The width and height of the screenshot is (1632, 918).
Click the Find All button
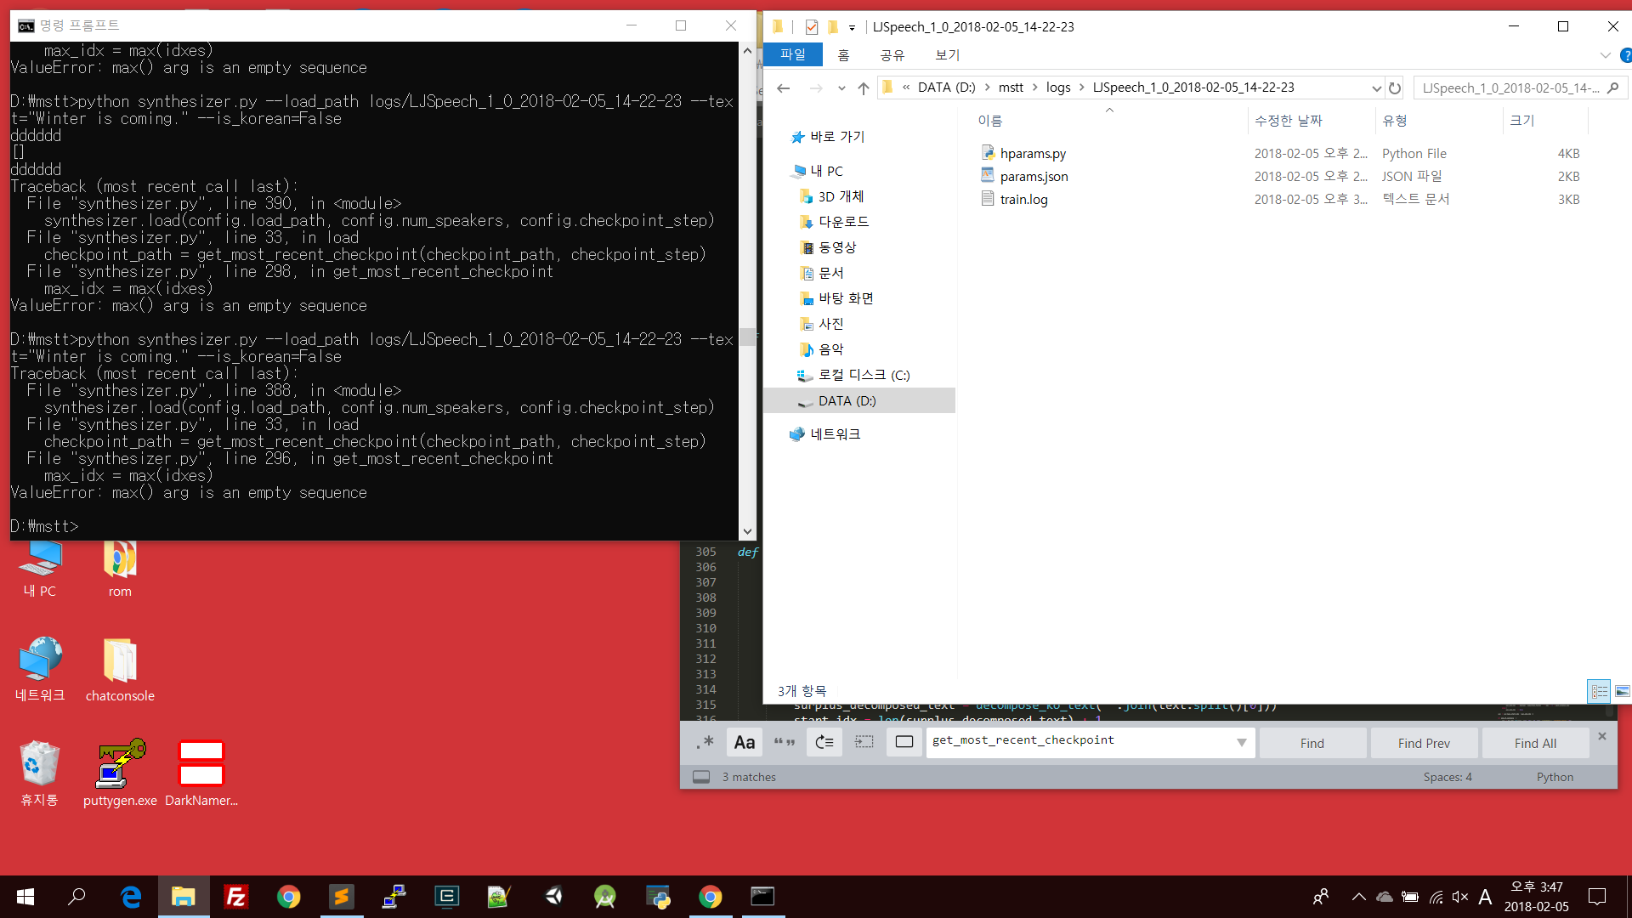(1535, 743)
